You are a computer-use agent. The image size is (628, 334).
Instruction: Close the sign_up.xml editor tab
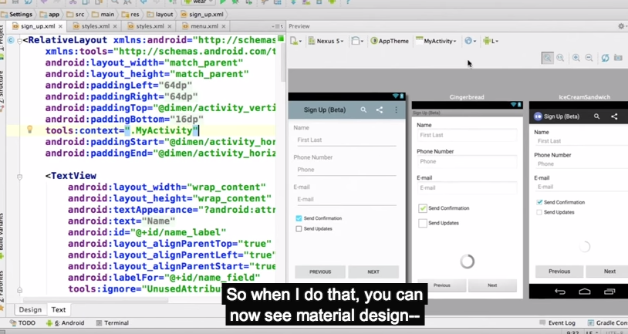60,26
